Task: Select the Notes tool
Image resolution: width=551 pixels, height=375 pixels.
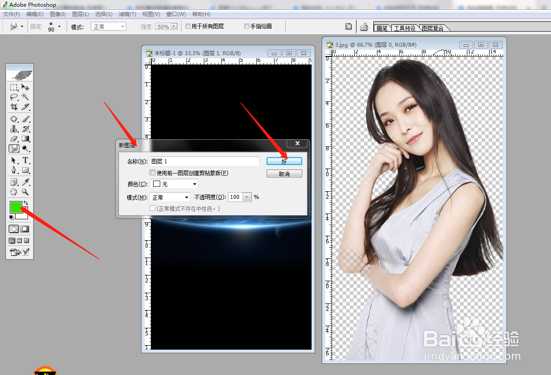Action: (14, 182)
